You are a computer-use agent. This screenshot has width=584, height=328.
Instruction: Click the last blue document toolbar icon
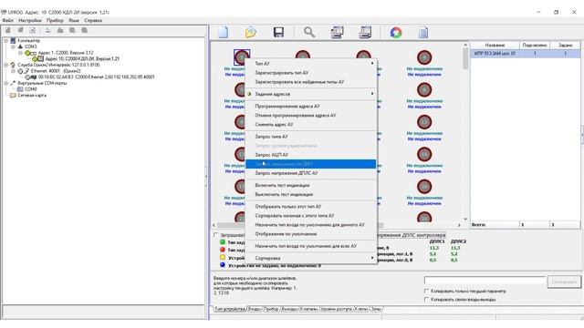coord(423,33)
